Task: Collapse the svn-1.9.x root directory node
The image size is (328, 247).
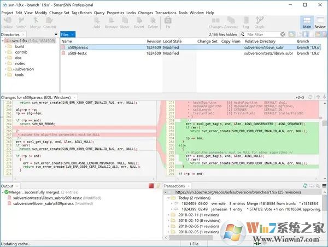Action: tap(3, 41)
